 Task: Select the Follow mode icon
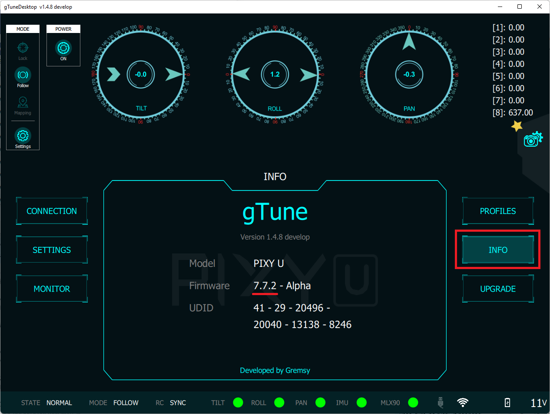click(23, 76)
